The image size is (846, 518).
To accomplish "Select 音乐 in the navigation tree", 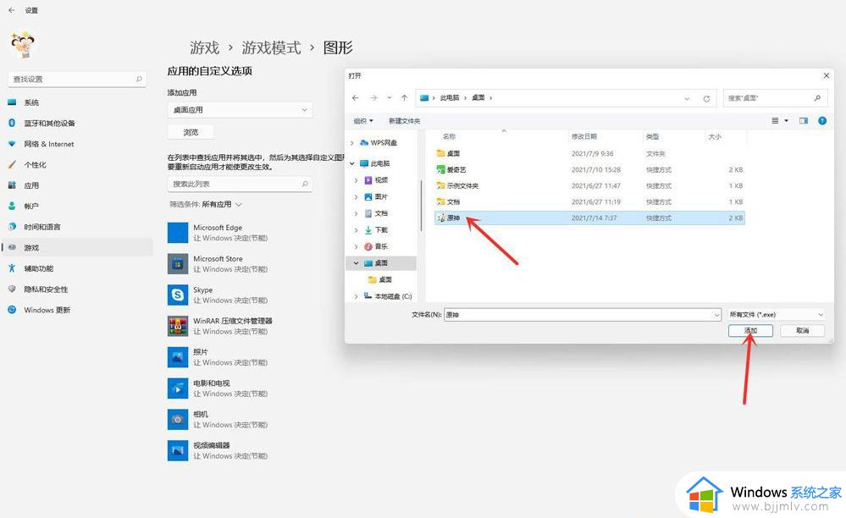I will point(381,246).
